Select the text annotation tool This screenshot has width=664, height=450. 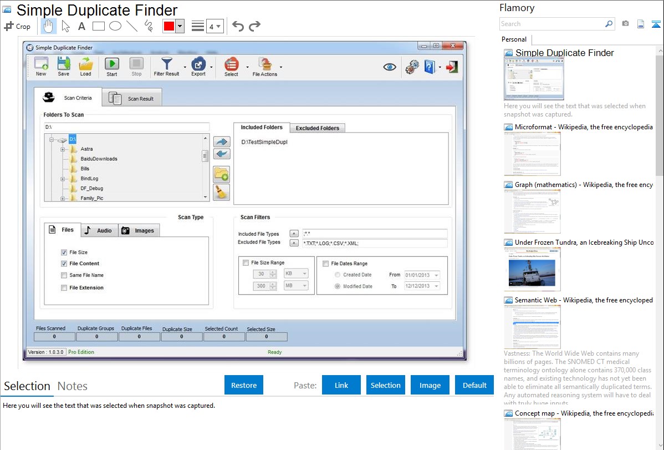[81, 26]
